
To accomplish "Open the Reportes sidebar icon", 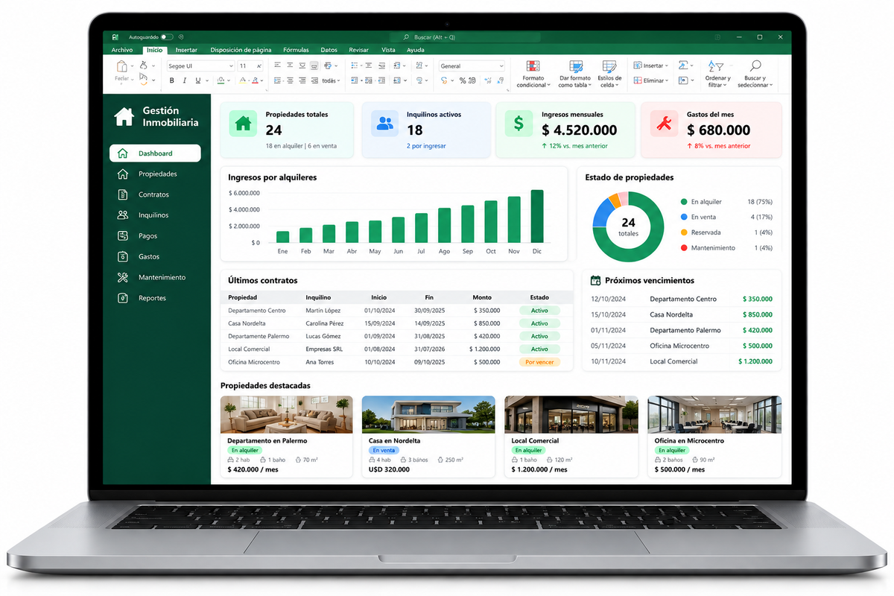I will click(123, 298).
